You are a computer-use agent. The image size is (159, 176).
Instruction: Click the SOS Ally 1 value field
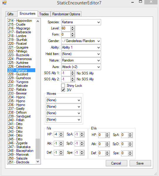(66, 73)
